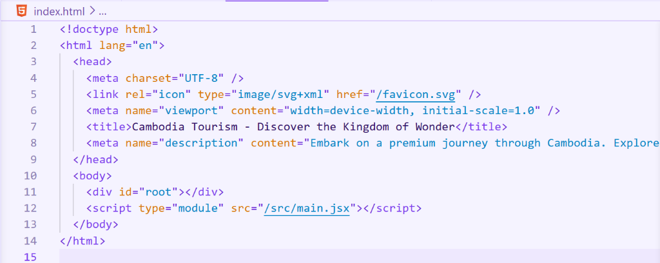Click the id="root" attribute
Viewport: 660px width, 263px height.
click(x=149, y=192)
